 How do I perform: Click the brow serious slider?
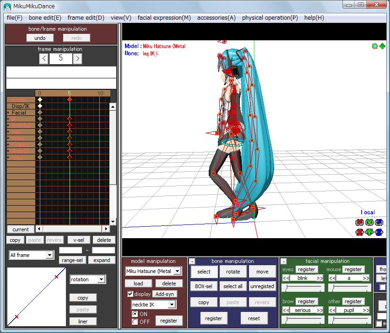pyautogui.click(x=303, y=320)
